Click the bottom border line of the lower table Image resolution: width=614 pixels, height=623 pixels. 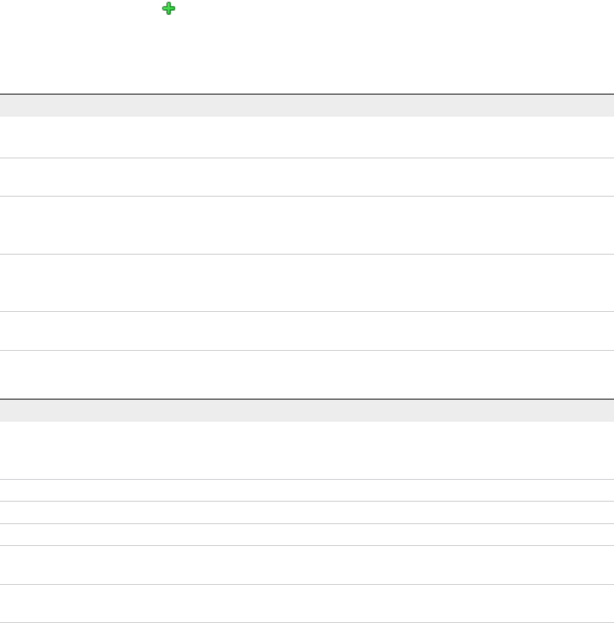pos(307,622)
